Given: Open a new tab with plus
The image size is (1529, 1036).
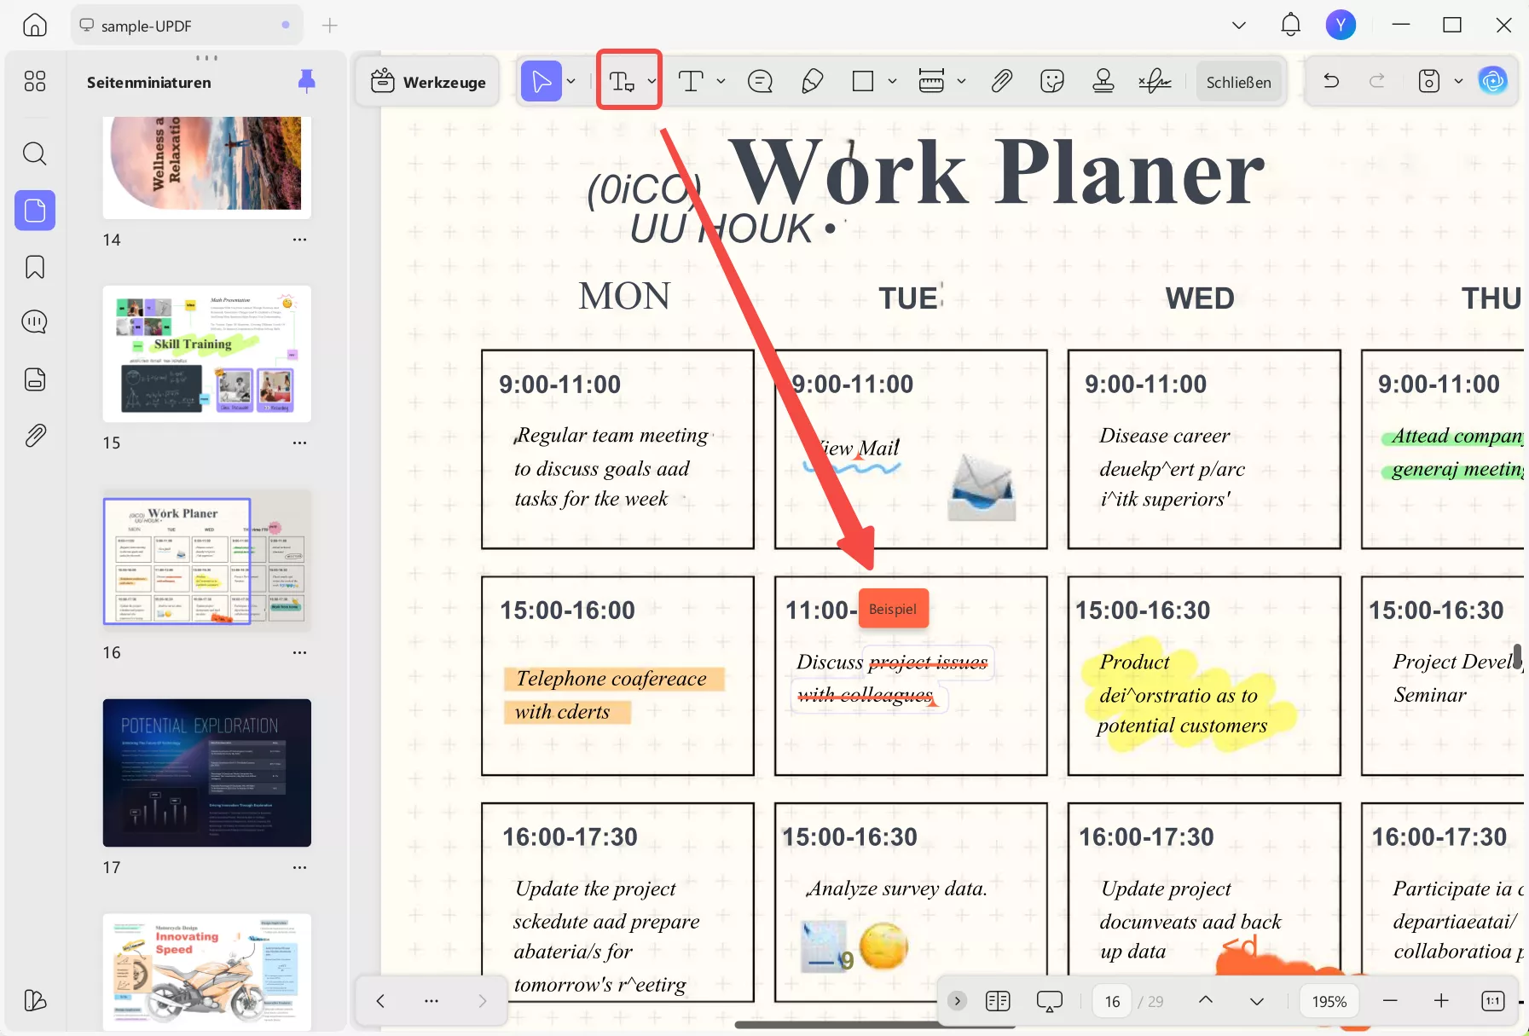Looking at the screenshot, I should click(x=330, y=26).
